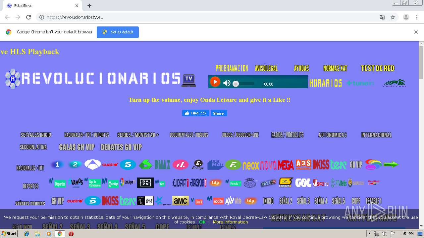Select DOCUMENTALES/DIBUJOS tab
This screenshot has height=238, width=424.
point(189,135)
